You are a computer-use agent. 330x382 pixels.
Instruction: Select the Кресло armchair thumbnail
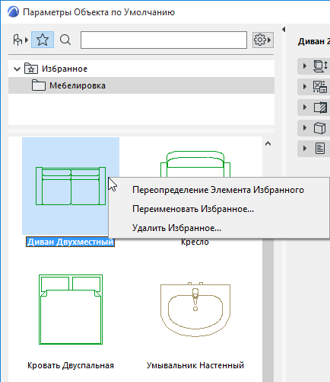point(195,164)
